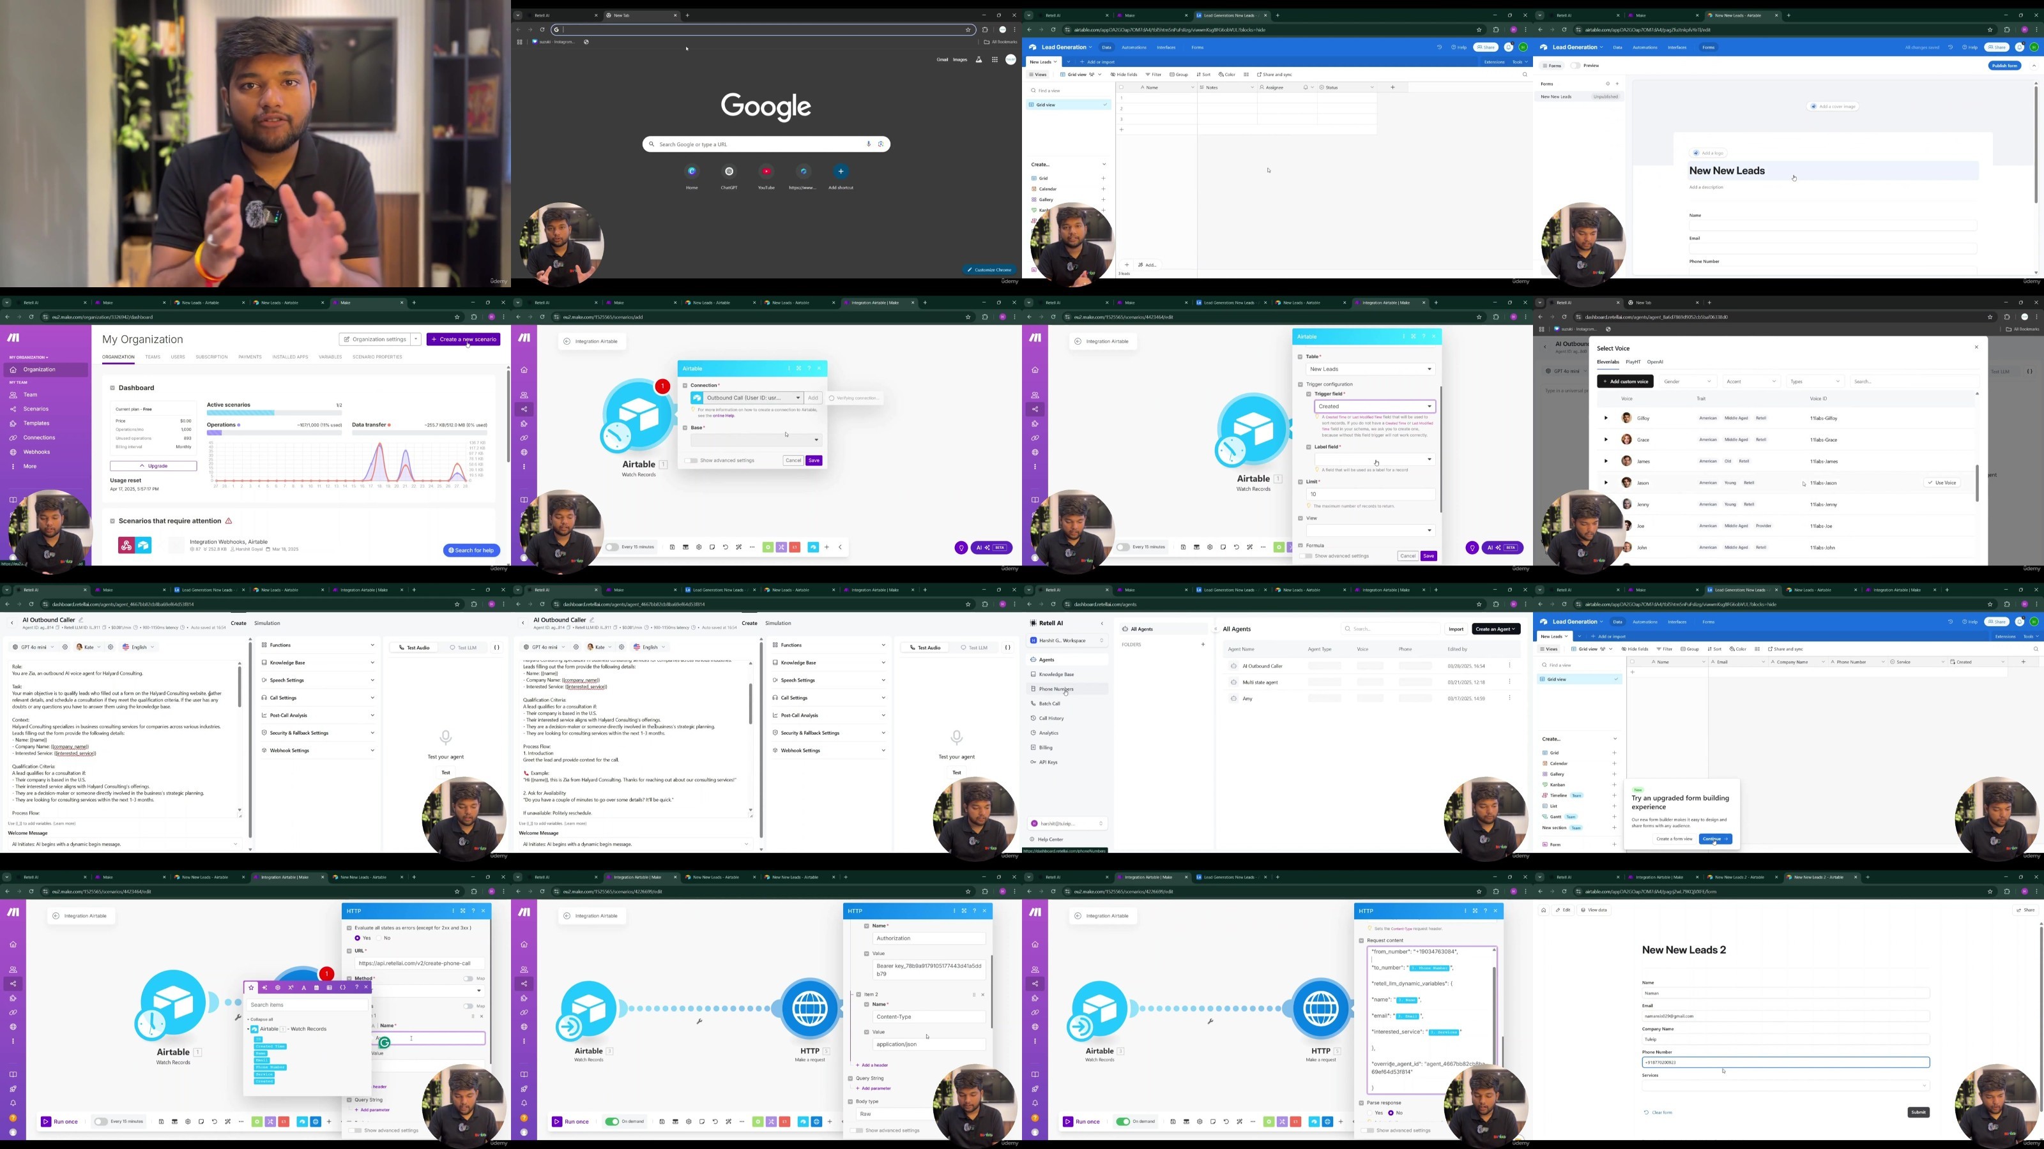Switch to the PlayHT voice tab
Viewport: 2044px width, 1149px height.
pyautogui.click(x=1633, y=361)
